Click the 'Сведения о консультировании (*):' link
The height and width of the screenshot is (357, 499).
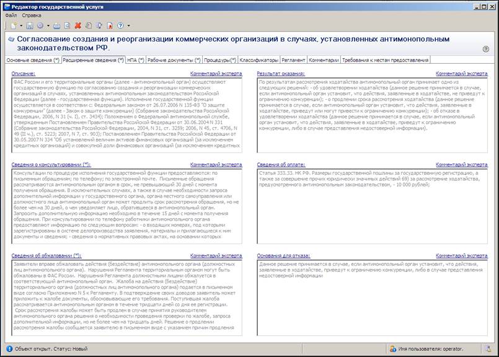coord(51,164)
